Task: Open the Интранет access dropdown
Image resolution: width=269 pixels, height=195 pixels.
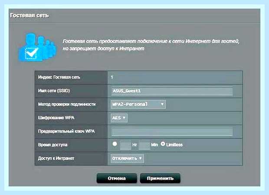Action: pos(127,158)
